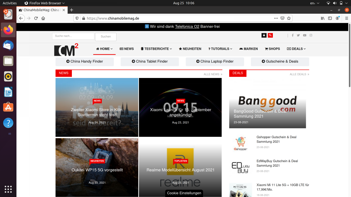Click the page's vertical scrollbar

pos(349,56)
